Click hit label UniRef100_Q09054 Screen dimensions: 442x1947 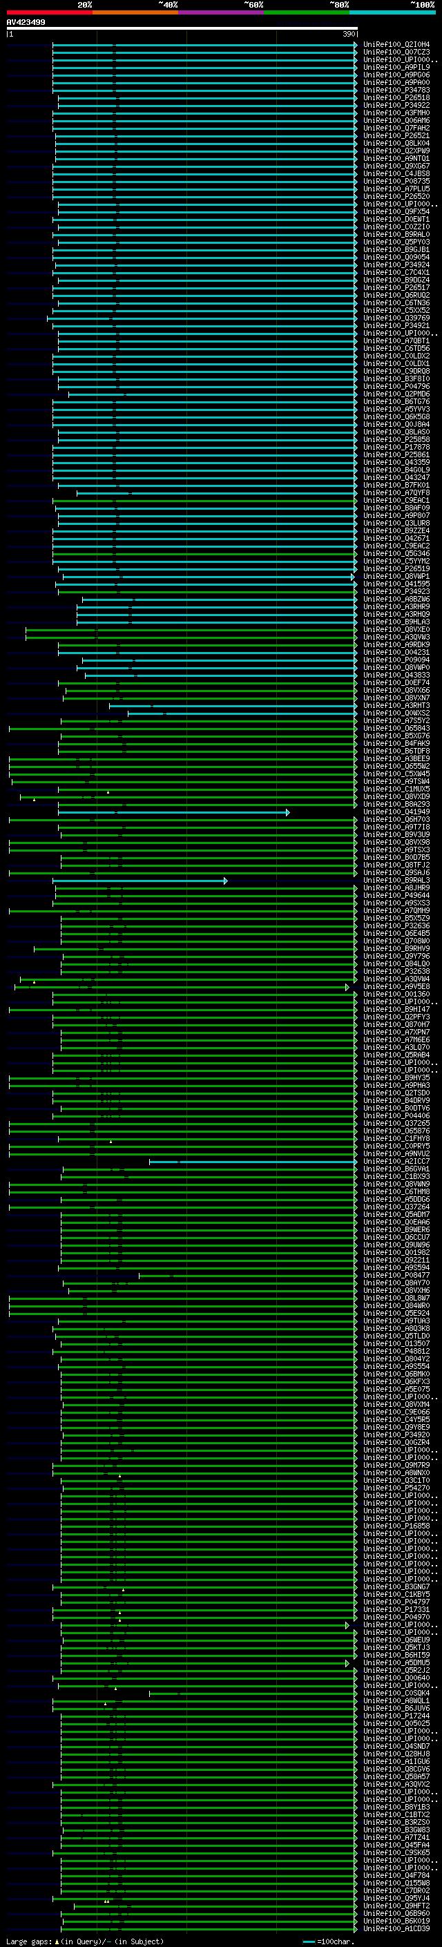click(x=396, y=257)
